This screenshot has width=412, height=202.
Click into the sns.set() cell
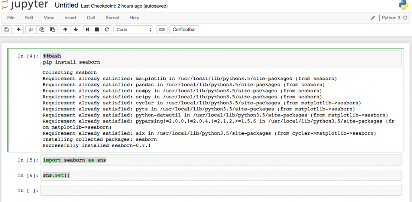pyautogui.click(x=221, y=175)
